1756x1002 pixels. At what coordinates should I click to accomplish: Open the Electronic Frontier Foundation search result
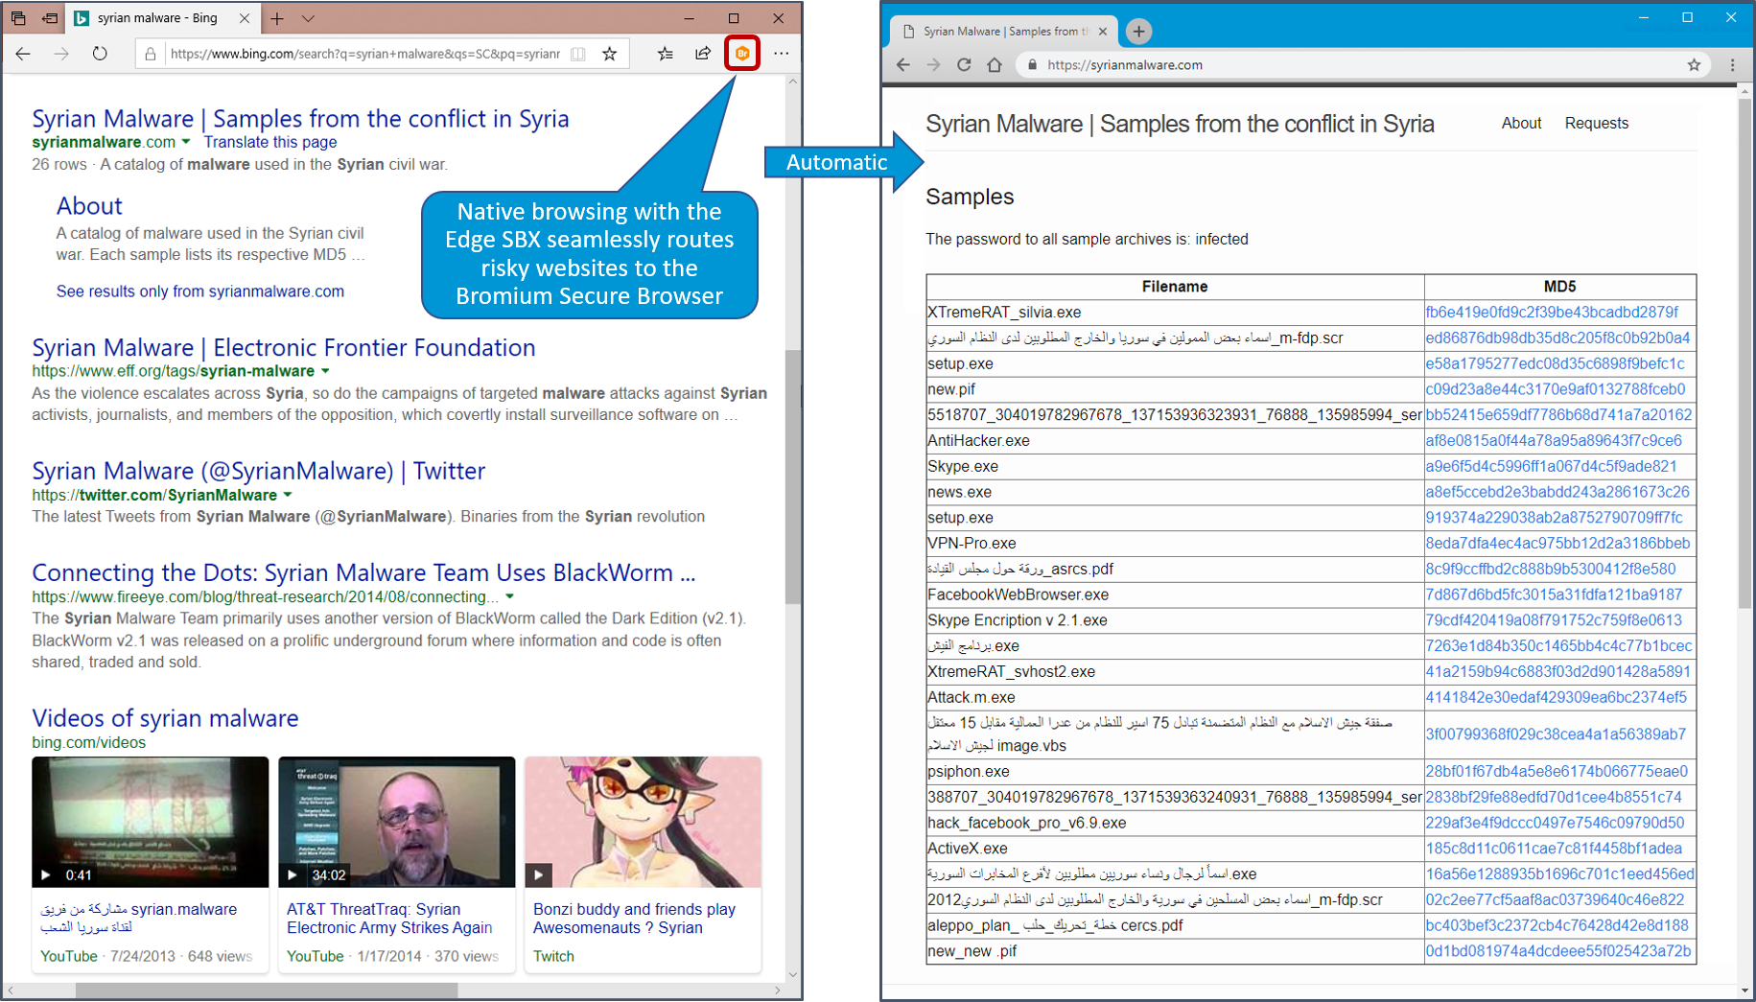[284, 347]
